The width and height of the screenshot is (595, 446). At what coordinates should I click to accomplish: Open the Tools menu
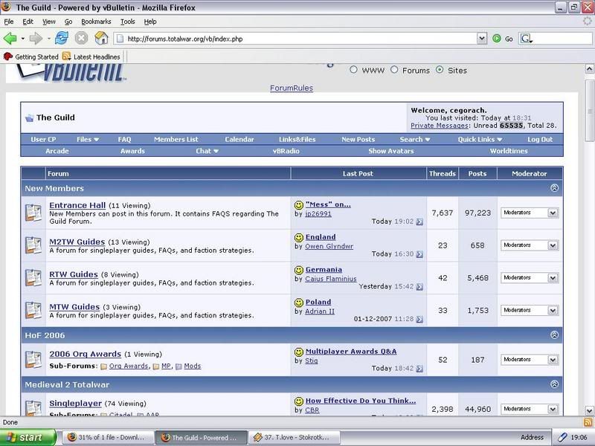tap(127, 22)
